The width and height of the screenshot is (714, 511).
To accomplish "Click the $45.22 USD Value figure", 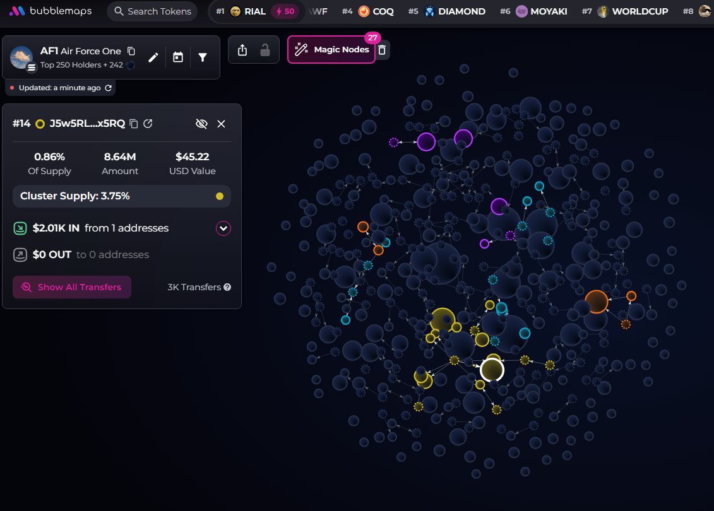I will click(192, 157).
